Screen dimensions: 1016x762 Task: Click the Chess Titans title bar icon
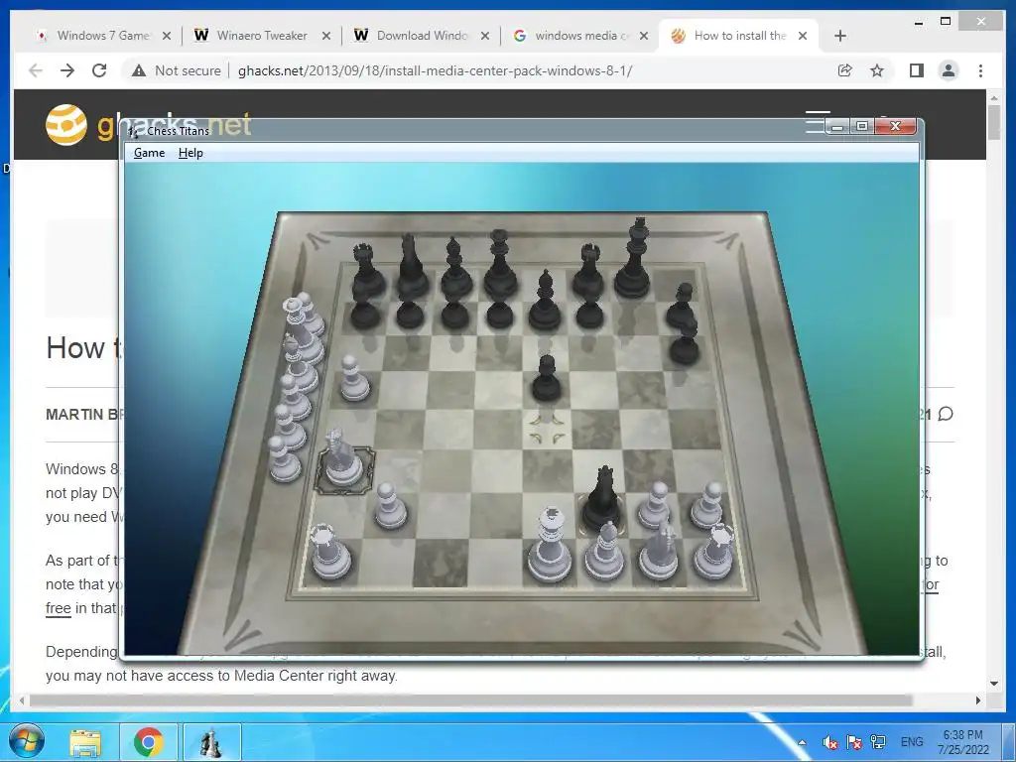tap(133, 131)
